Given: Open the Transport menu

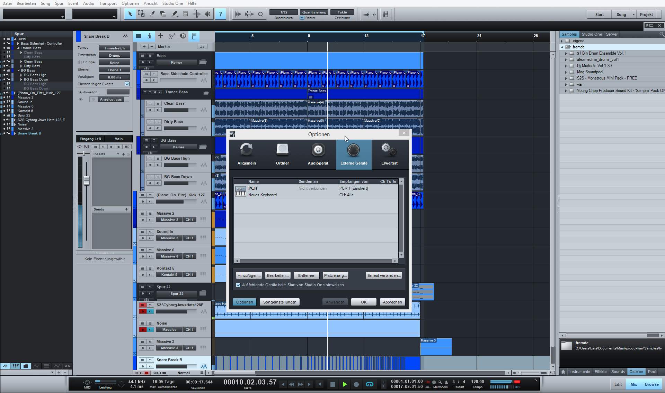Looking at the screenshot, I should pyautogui.click(x=107, y=3).
